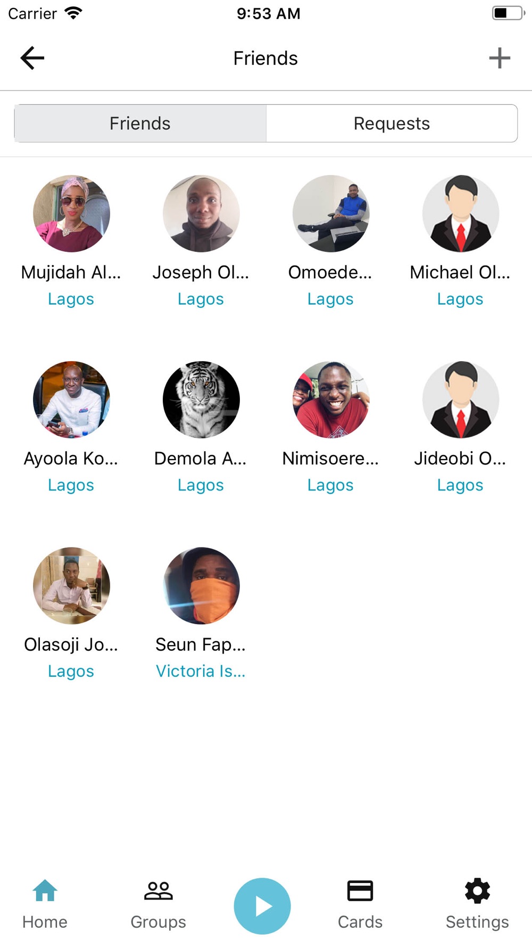Tap Jideobi O... default avatar icon

[461, 399]
